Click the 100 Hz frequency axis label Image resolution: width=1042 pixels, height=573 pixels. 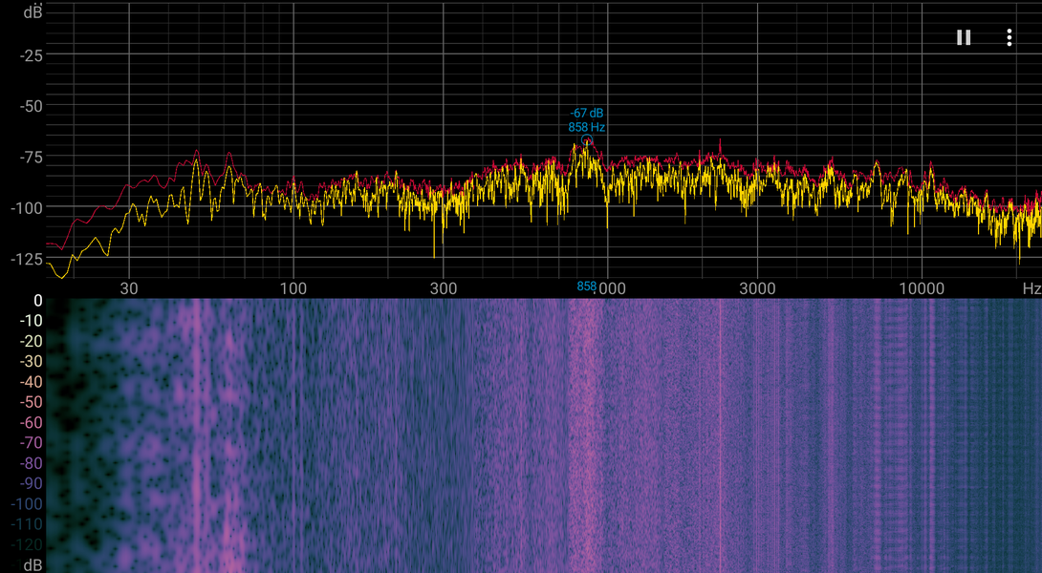pos(293,288)
